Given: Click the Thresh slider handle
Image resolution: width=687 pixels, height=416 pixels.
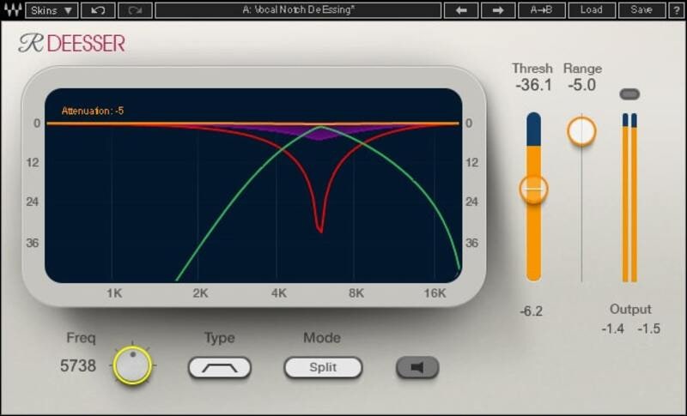Looking at the screenshot, I should coord(533,188).
